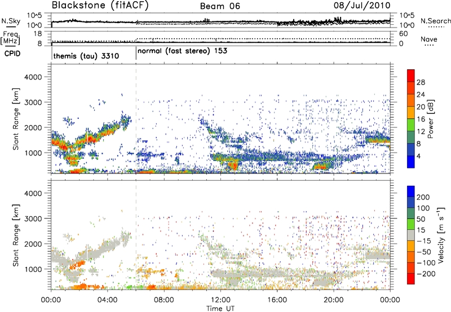The image size is (451, 312).
Task: Click the 24 tick on Power colorbar
Action: tap(421, 95)
